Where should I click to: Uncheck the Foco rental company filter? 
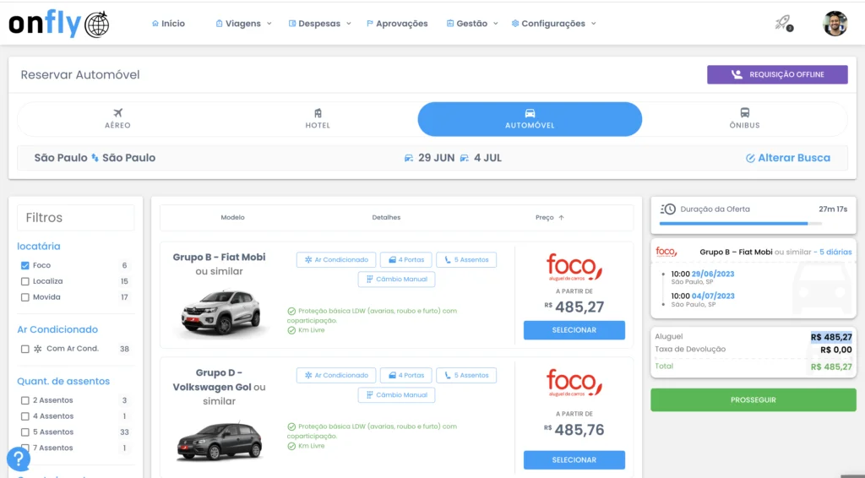24,266
